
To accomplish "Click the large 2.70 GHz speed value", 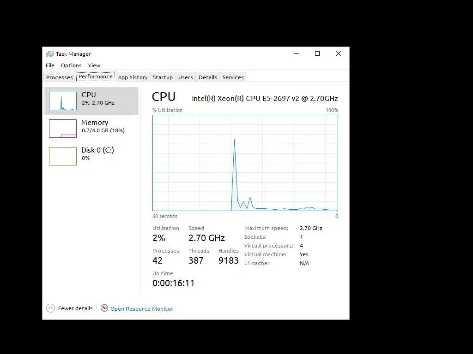I will tap(206, 238).
